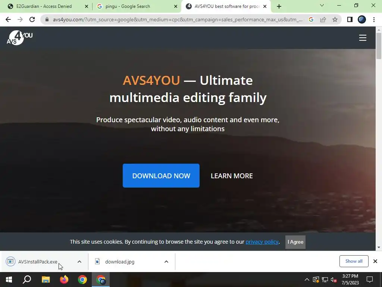This screenshot has height=287, width=382.
Task: Open the notification center
Action: 370,280
